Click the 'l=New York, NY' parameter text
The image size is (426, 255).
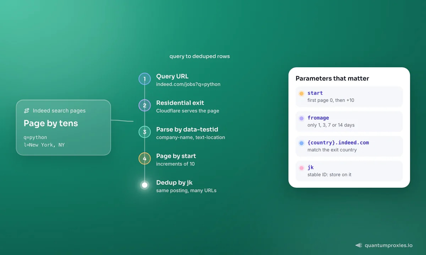click(x=44, y=145)
